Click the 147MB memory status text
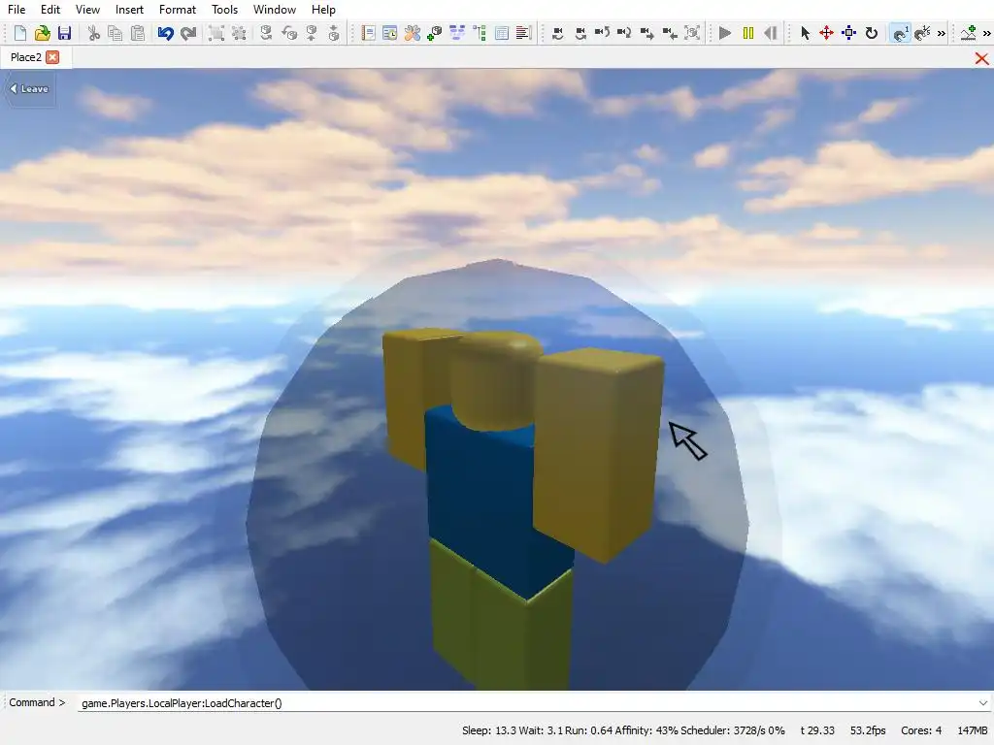This screenshot has width=994, height=745. pyautogui.click(x=973, y=730)
